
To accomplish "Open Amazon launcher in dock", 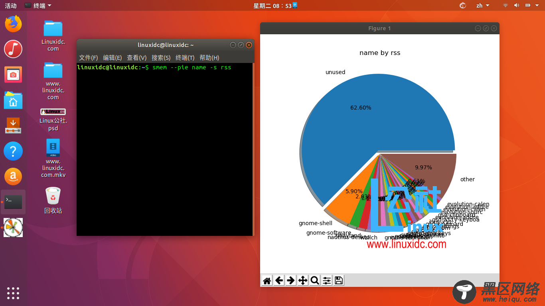I will coord(13,177).
